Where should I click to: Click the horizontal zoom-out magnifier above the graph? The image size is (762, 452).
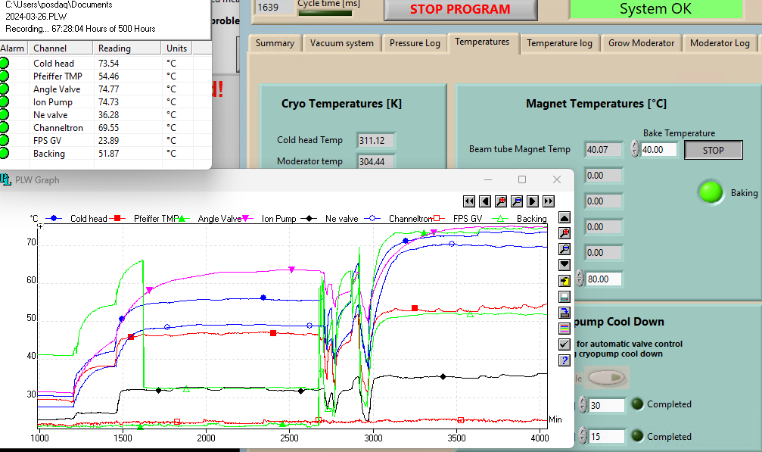(x=517, y=201)
